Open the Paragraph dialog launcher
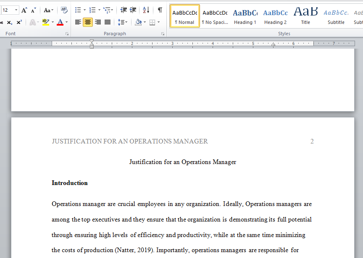Screen dimensions: 363x258 163,34
